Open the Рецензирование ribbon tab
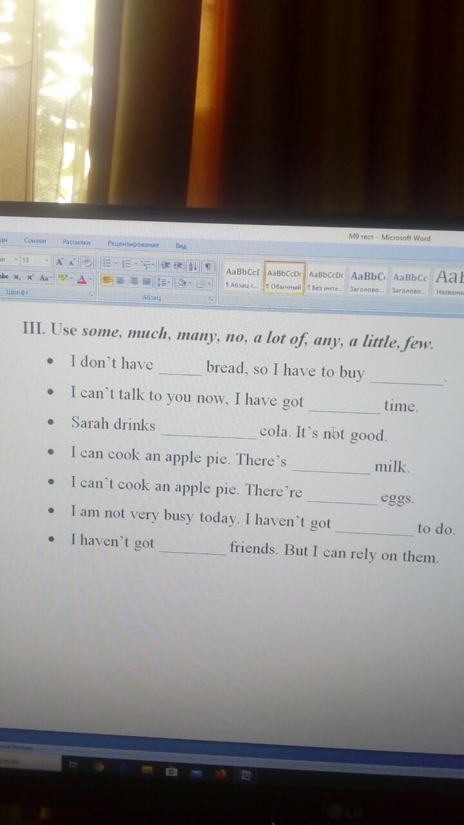This screenshot has height=825, width=464. (x=133, y=244)
